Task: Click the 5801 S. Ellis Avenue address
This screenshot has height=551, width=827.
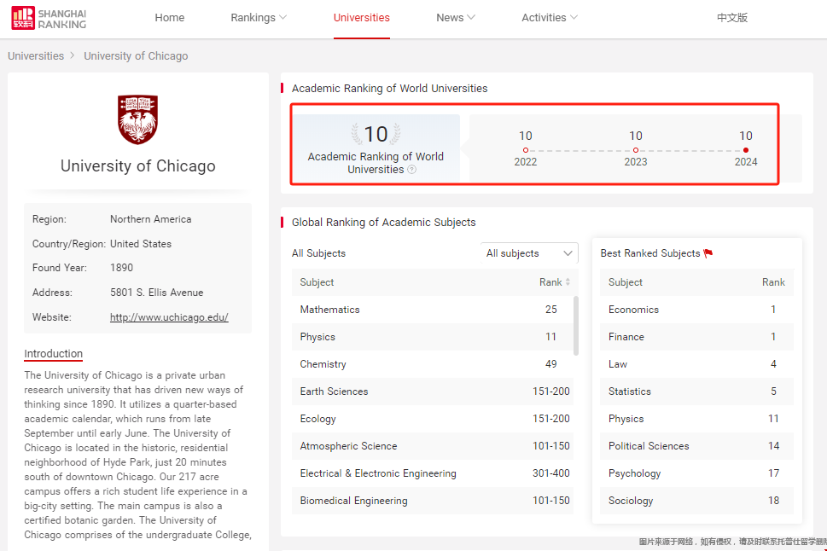Action: tap(157, 293)
